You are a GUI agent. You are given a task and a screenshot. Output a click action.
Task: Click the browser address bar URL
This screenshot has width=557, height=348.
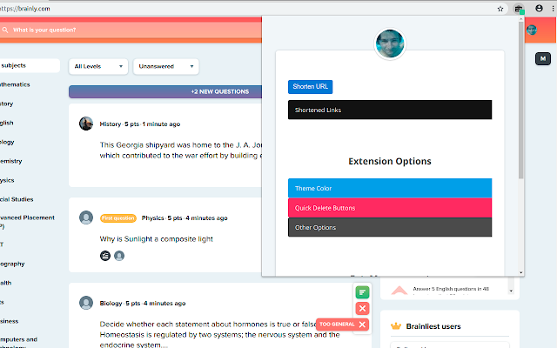[x=25, y=9]
